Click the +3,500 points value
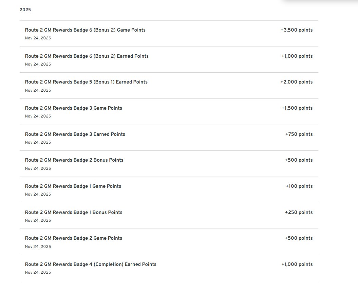Viewport: 358px width, 290px height. 297,30
